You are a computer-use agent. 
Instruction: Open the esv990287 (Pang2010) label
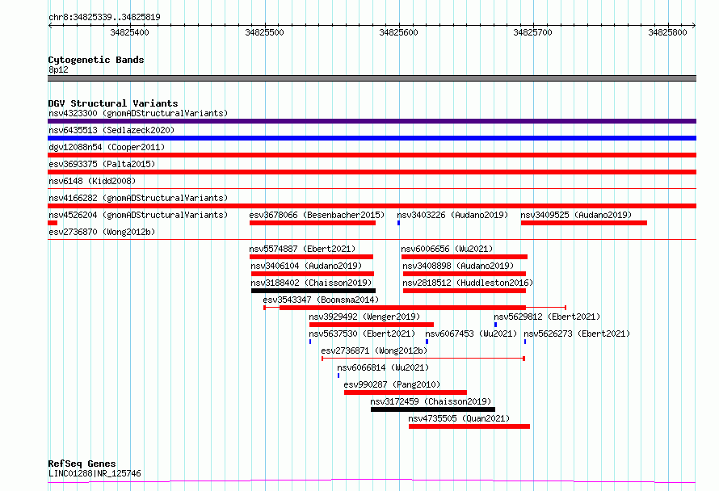pos(392,384)
